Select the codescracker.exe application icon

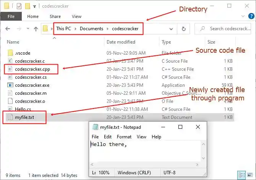point(10,85)
